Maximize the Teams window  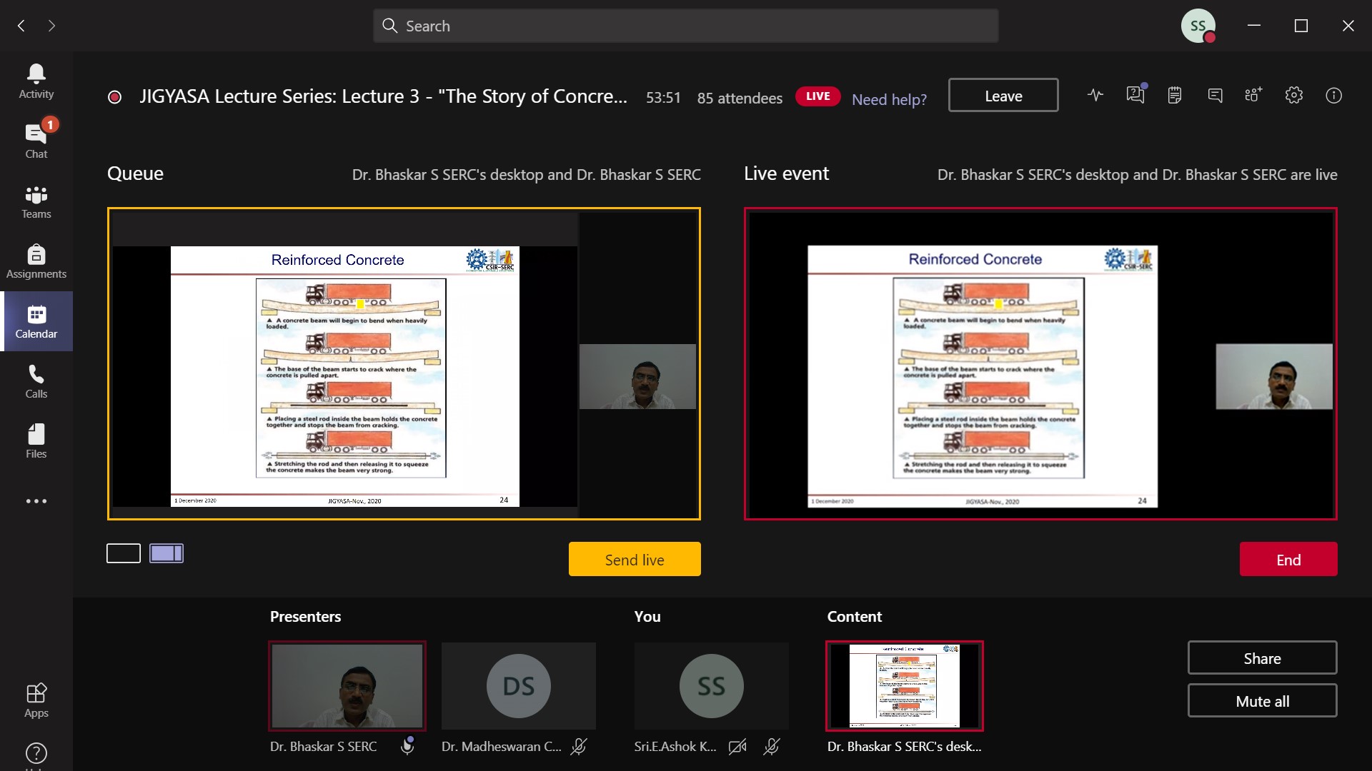(1301, 26)
